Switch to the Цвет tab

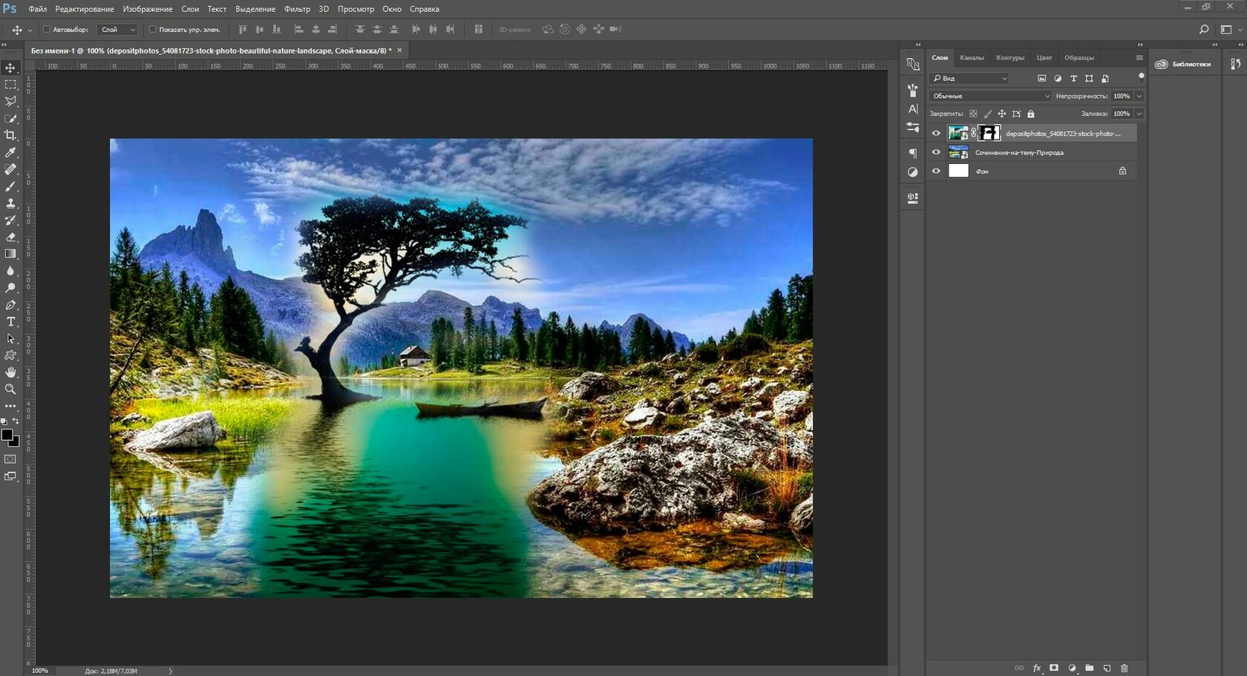1044,57
